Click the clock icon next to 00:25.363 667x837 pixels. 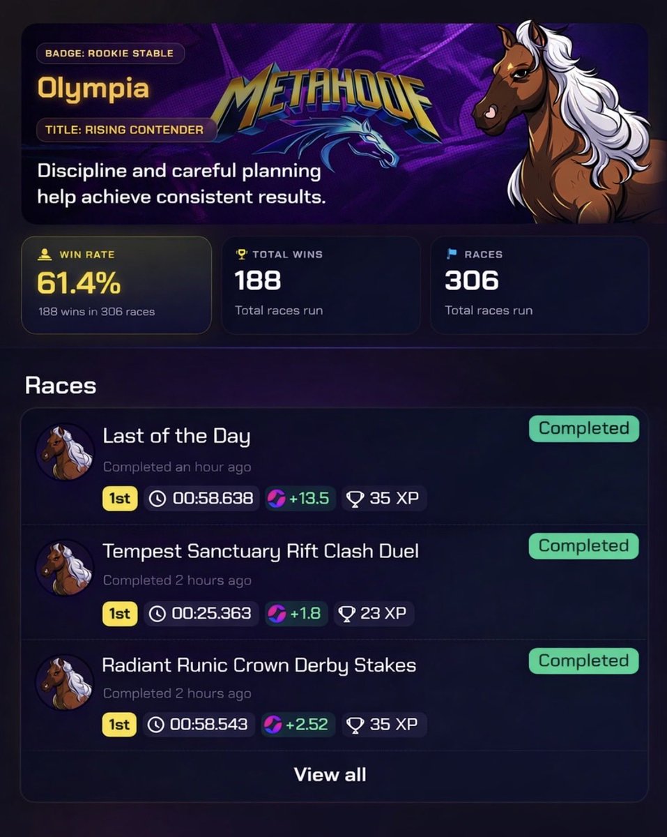(158, 614)
